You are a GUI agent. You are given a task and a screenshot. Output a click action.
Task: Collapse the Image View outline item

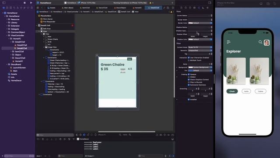(44, 47)
